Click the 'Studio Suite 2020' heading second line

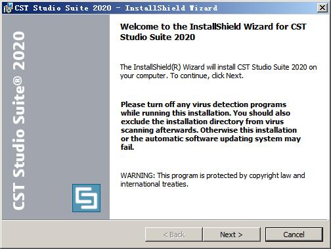click(x=158, y=37)
